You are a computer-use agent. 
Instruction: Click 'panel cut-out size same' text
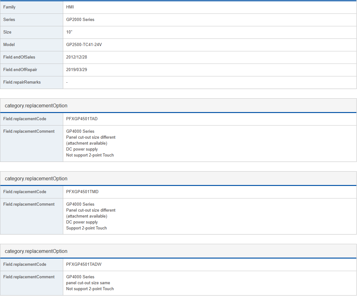click(88, 283)
